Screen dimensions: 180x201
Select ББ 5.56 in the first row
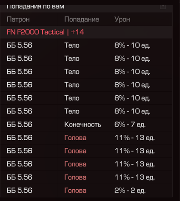(x=20, y=45)
